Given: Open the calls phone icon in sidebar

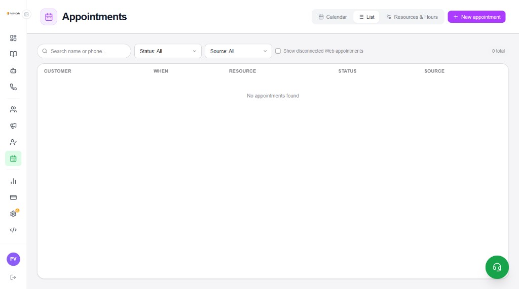Looking at the screenshot, I should (x=13, y=87).
